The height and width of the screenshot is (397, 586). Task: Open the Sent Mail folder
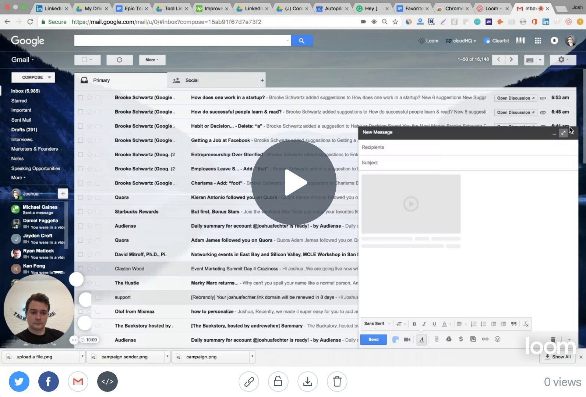point(21,120)
